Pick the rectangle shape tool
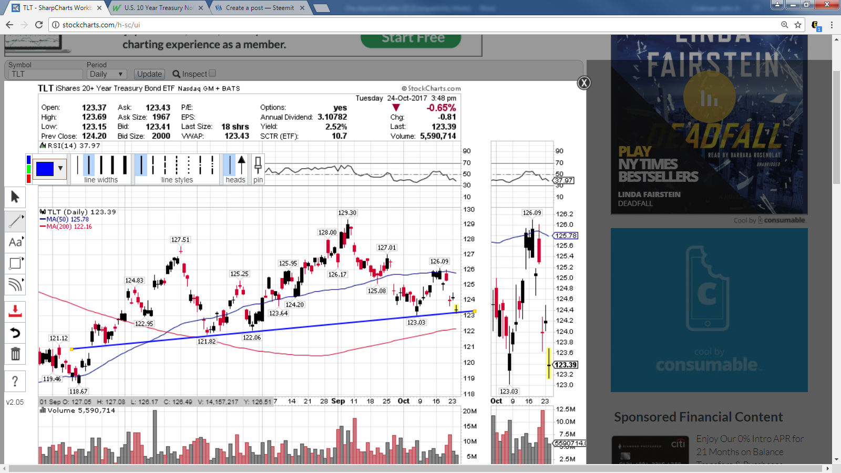This screenshot has width=841, height=473. [x=15, y=263]
